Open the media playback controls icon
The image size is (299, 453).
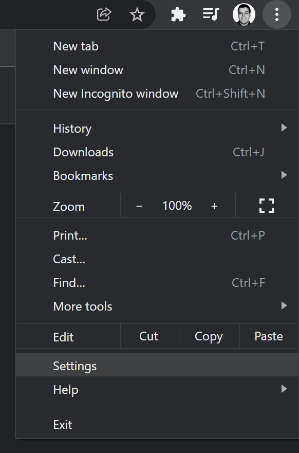pyautogui.click(x=211, y=14)
